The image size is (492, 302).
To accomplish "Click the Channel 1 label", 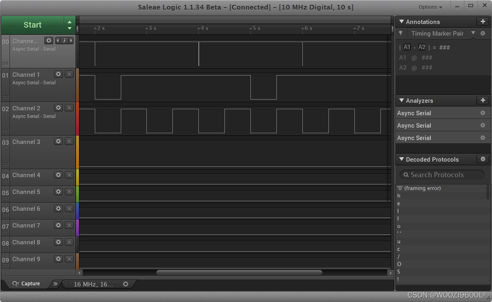I will (x=26, y=74).
